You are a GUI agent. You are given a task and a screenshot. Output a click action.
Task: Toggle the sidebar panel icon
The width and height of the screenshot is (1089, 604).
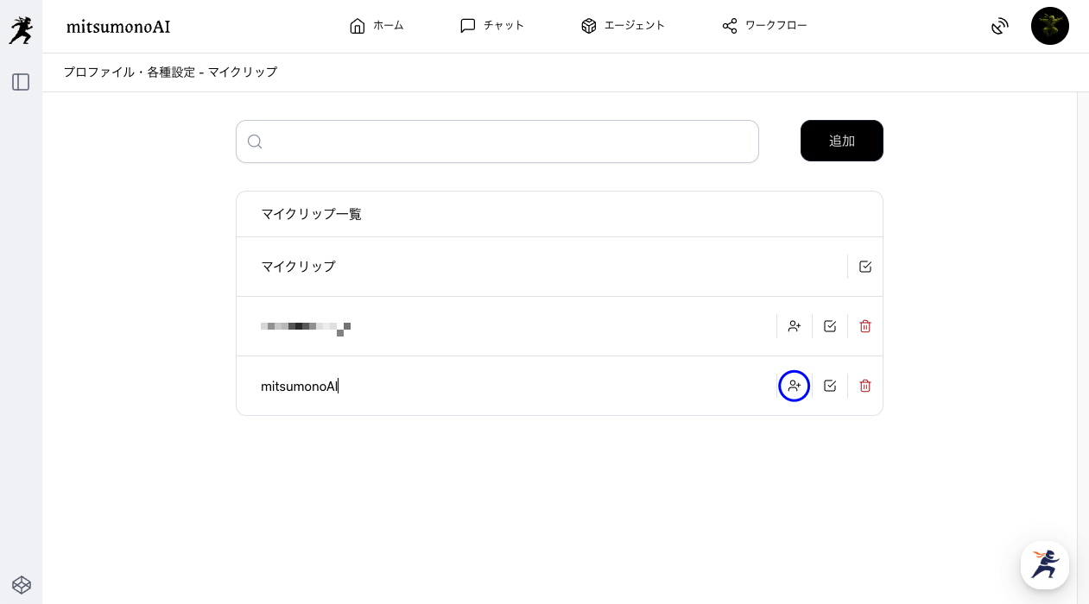click(x=21, y=82)
